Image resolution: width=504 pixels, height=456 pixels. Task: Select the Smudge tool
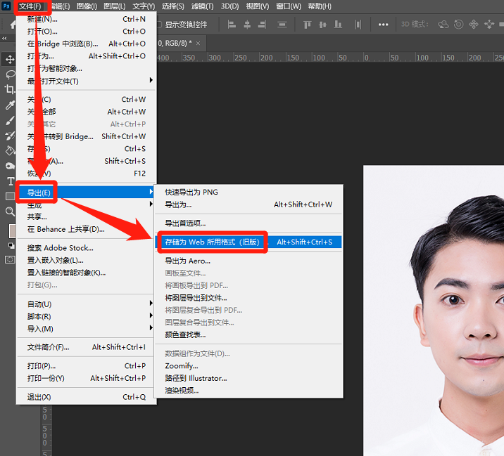pos(10,166)
